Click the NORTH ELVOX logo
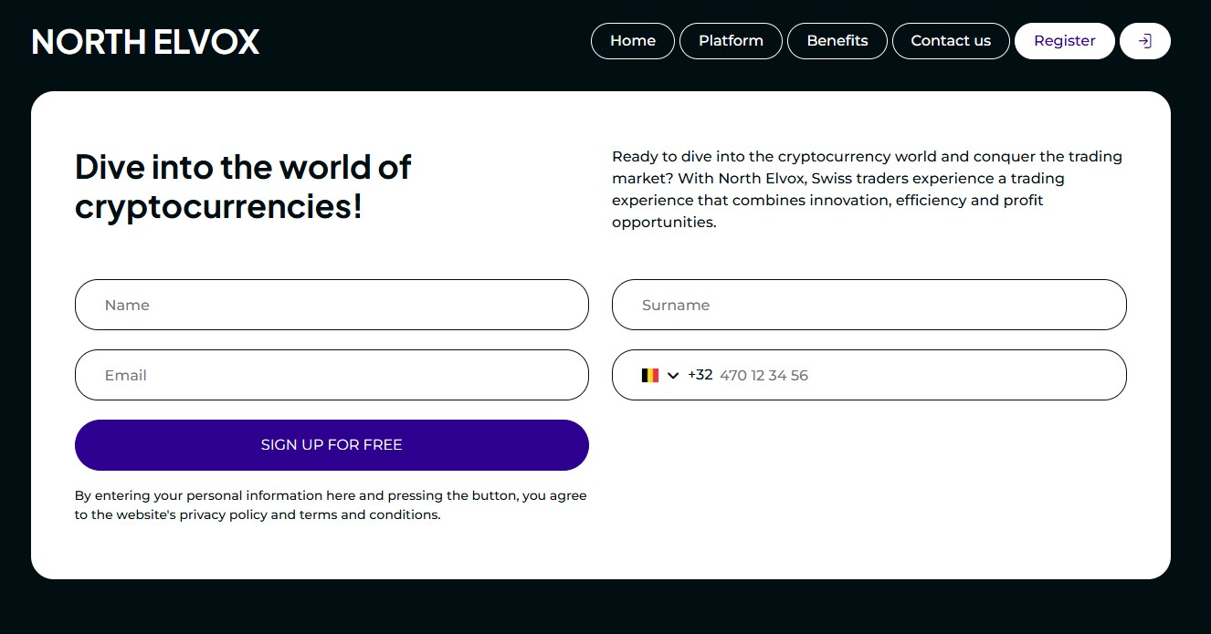 tap(145, 42)
